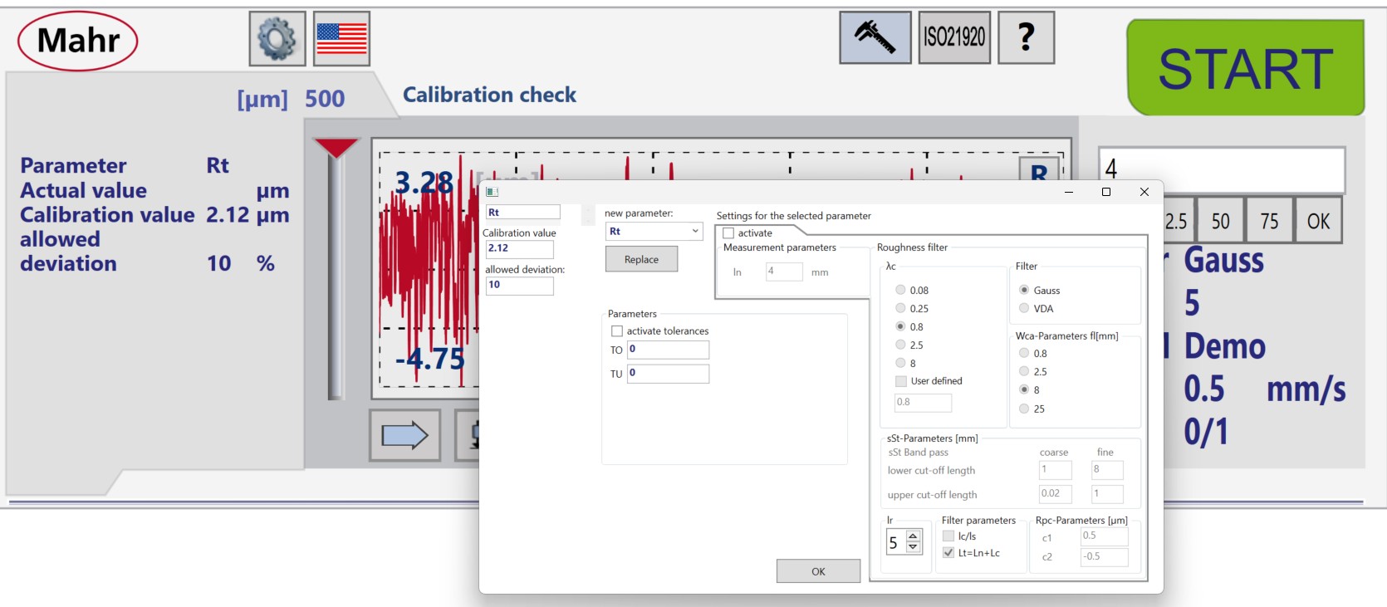Start the measurement with the START button
Screen dimensions: 1387x607
click(1246, 68)
